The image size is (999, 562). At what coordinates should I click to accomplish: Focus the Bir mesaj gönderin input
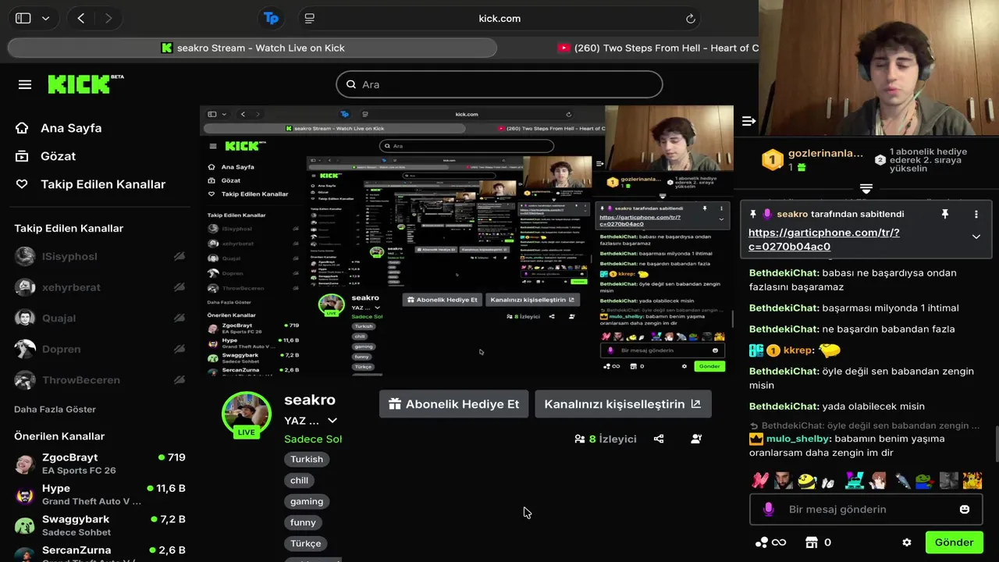(x=866, y=509)
